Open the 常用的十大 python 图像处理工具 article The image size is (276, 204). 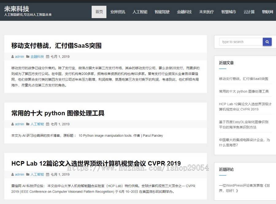coord(57,113)
